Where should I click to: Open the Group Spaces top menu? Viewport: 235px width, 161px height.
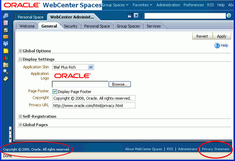[x=115, y=5]
